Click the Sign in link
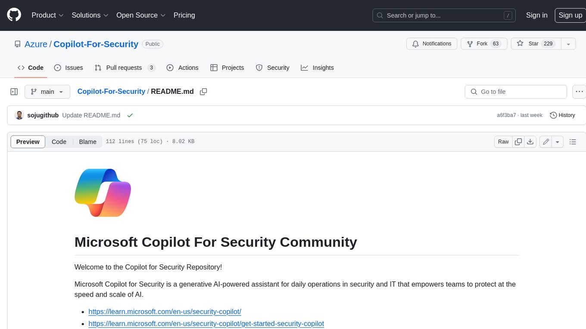Viewport: 586px width, 329px height. (536, 15)
